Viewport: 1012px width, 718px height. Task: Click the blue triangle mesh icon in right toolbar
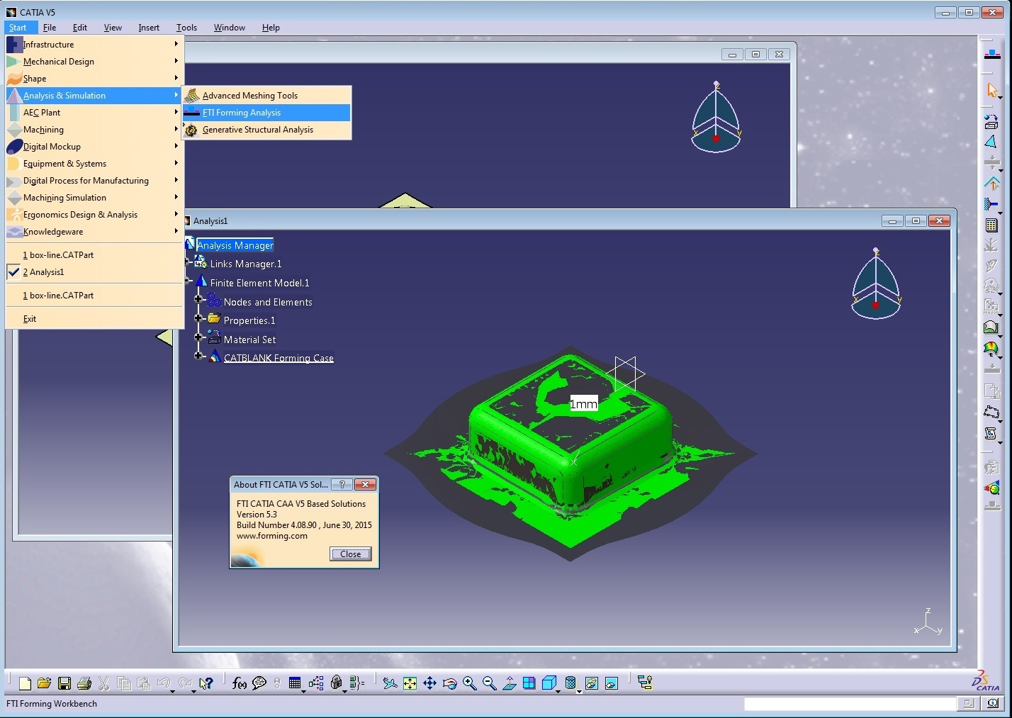pyautogui.click(x=991, y=142)
